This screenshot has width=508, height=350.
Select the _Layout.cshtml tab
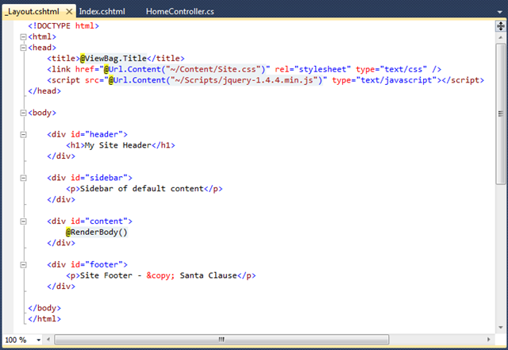coord(33,12)
